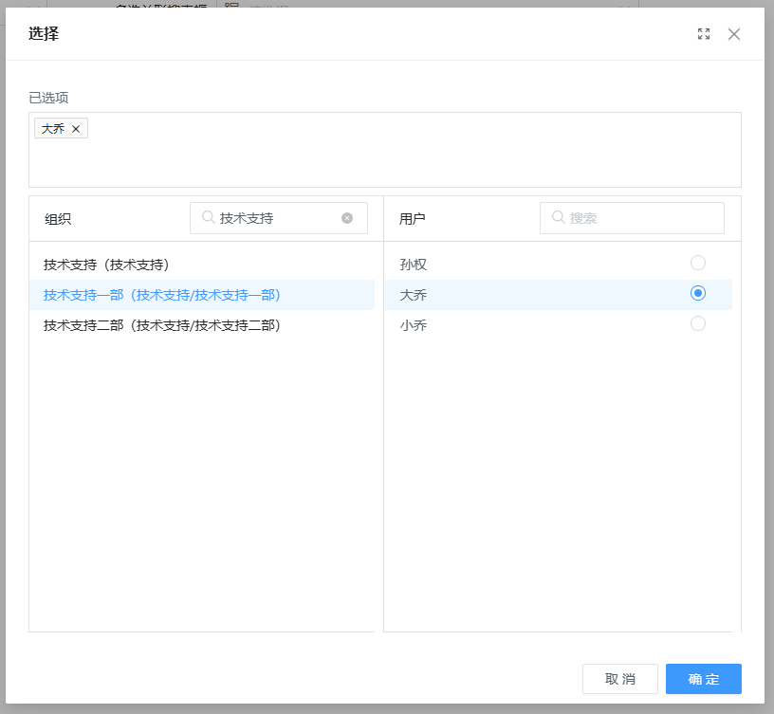Image resolution: width=774 pixels, height=714 pixels.
Task: Click the selected radio button for 大乔
Action: point(698,294)
